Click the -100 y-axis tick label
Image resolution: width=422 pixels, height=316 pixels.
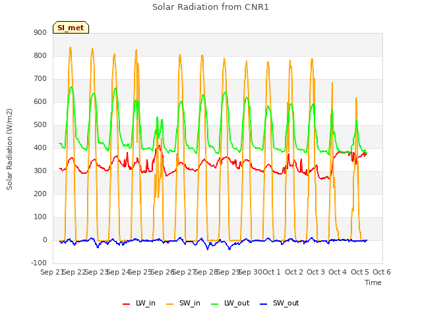[x=39, y=263]
